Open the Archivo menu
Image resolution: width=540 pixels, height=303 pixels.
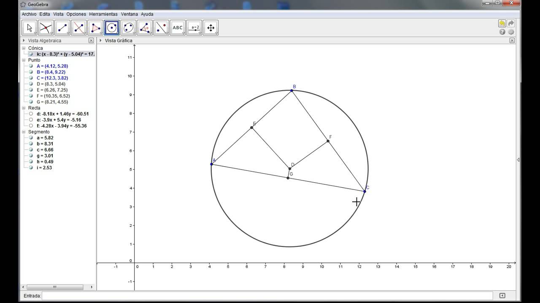[29, 14]
